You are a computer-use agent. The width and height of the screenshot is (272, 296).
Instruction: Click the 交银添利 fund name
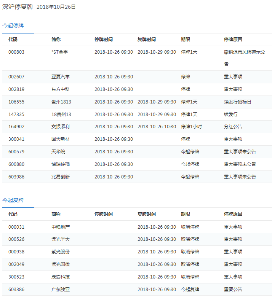(x=61, y=127)
